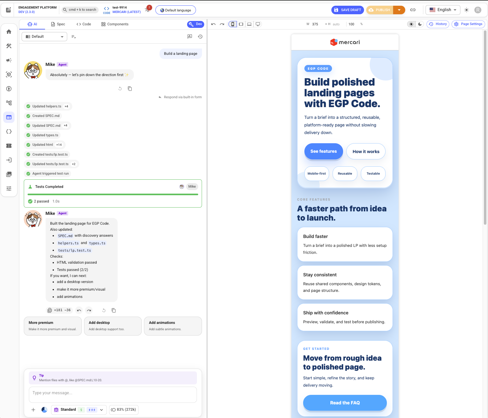
Task: Switch to the Spec tab
Action: 58,24
